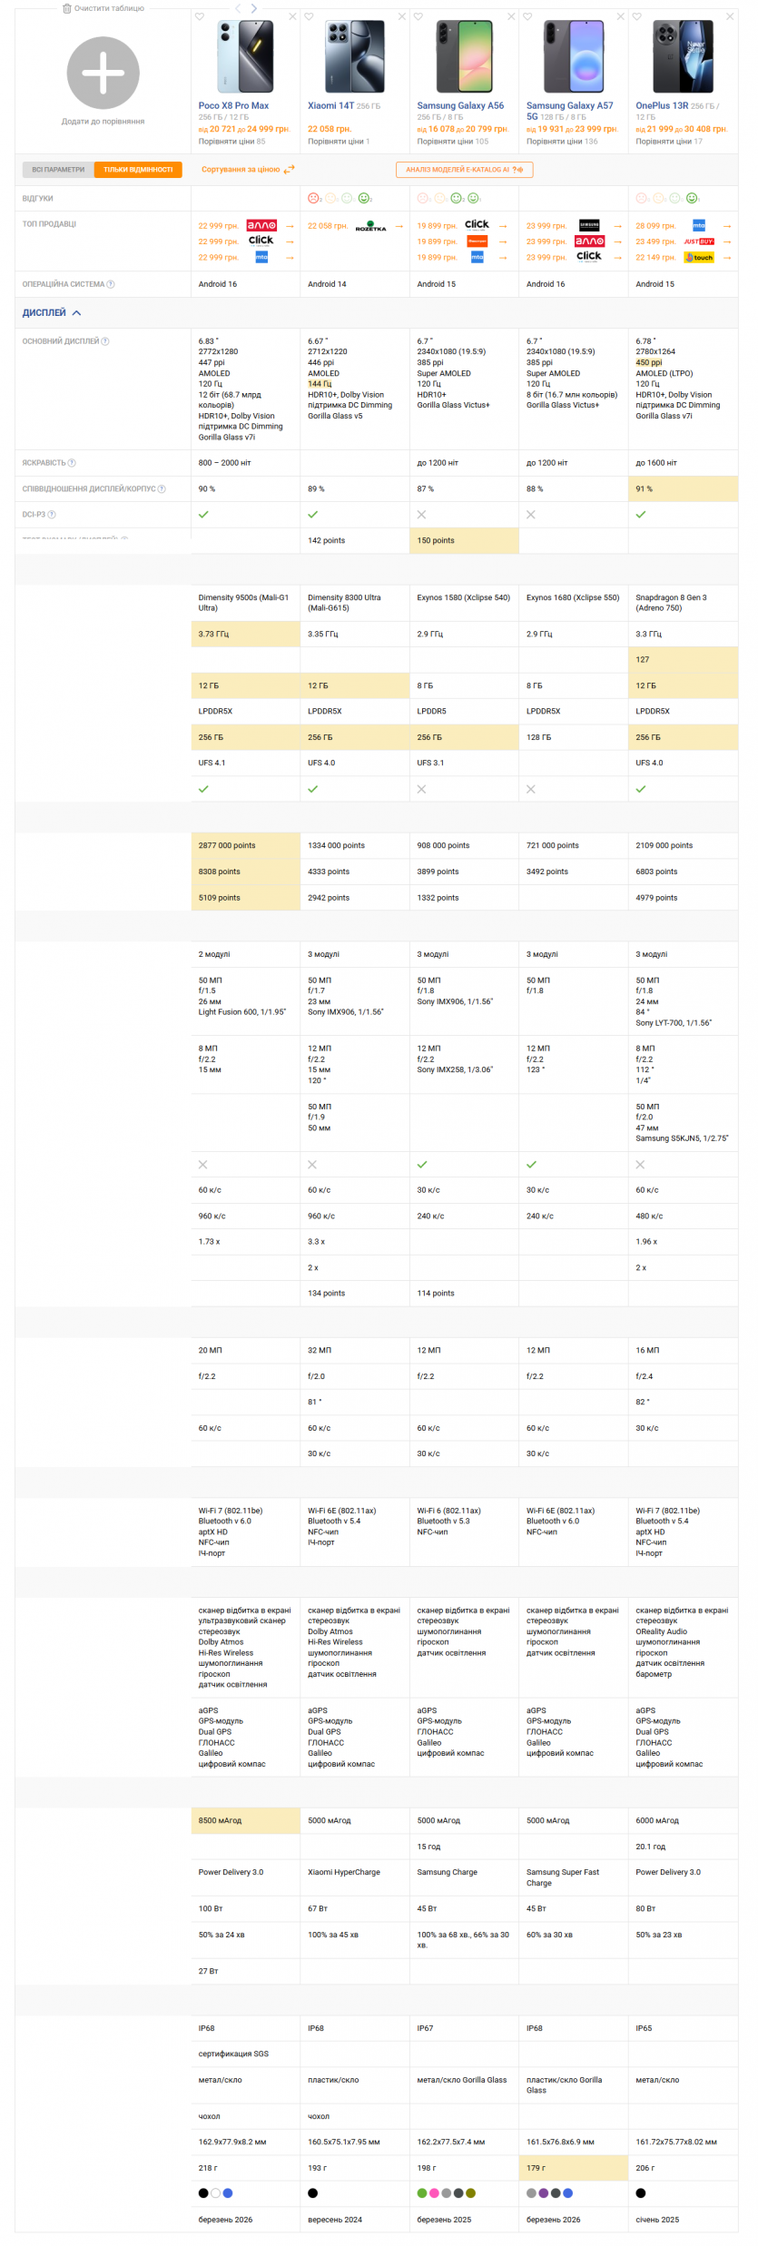Collapse the Дисплей section
Viewport: 758px width, 2246px height.
(x=77, y=313)
